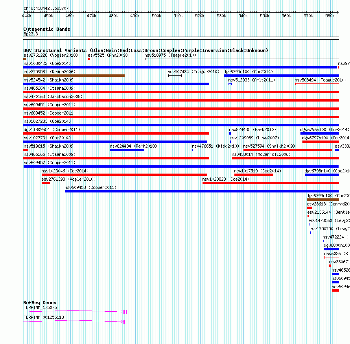Click the DGV Structural Variants track title
This screenshot has width=350, height=344.
146,50
